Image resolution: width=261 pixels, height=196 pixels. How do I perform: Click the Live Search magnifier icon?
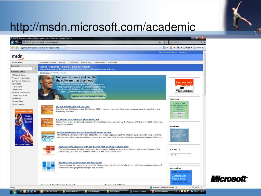[202, 42]
